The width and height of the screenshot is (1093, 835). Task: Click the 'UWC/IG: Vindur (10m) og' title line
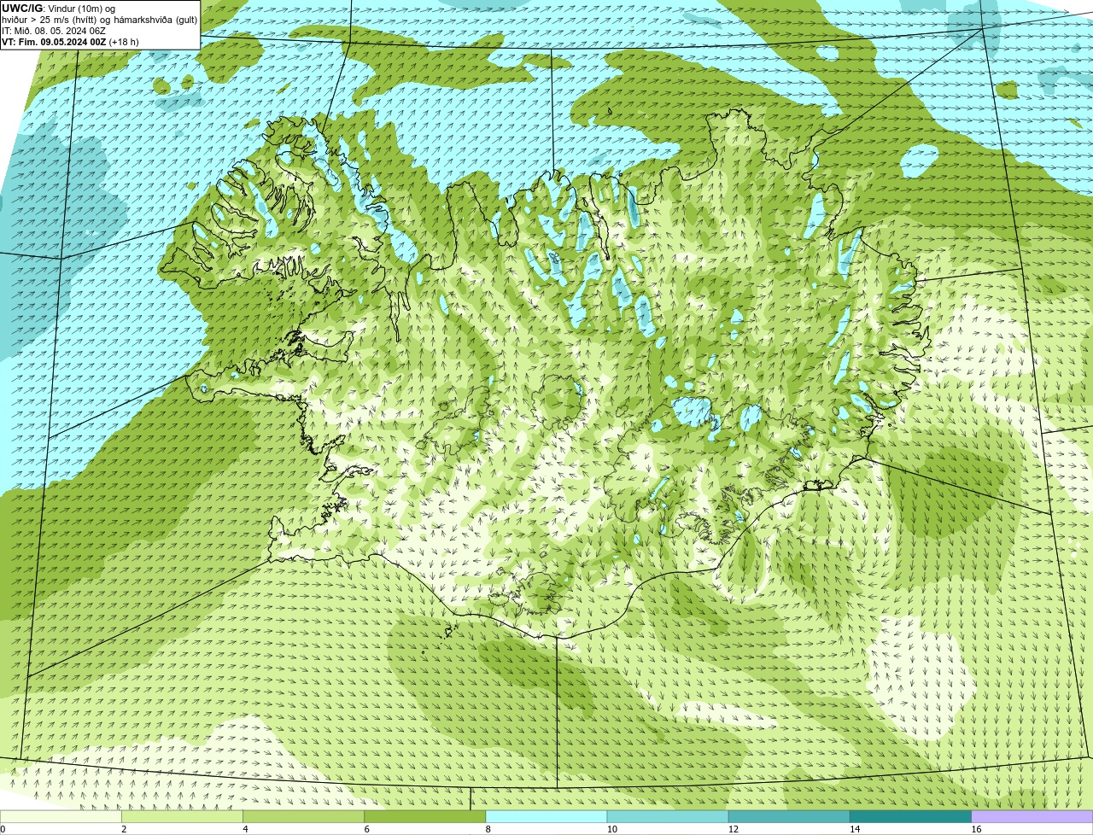(58, 8)
